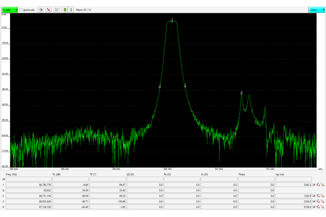Click marker 4 group delay 9138.9

point(293,207)
